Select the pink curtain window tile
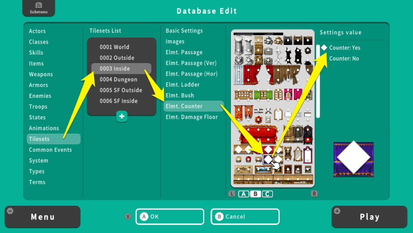This screenshot has width=413, height=233. (288, 94)
